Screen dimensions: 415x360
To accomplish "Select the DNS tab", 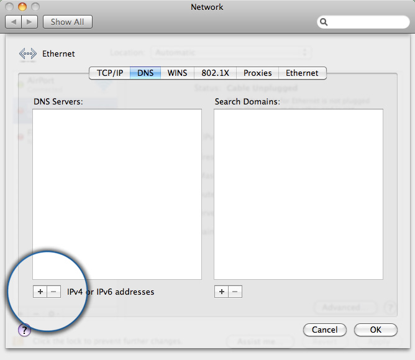I will click(x=145, y=73).
